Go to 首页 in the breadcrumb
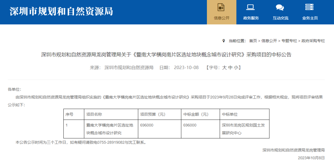Screen dimensions: 334x167 [253, 41]
